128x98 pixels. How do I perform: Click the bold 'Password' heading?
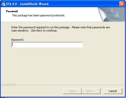[x=12, y=11]
